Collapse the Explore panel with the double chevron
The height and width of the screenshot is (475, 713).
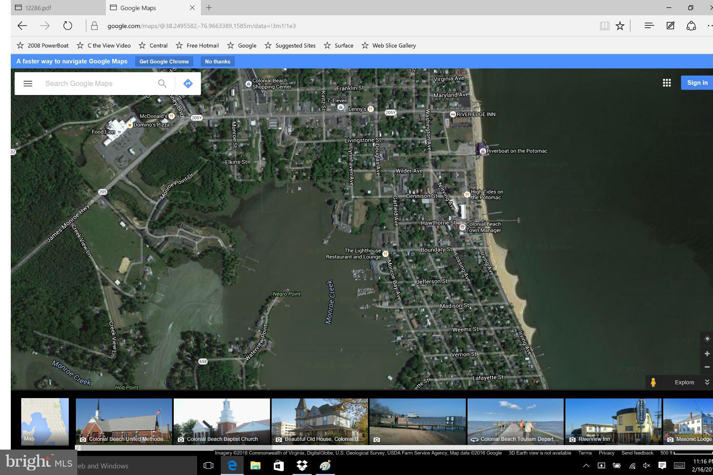[x=707, y=382]
